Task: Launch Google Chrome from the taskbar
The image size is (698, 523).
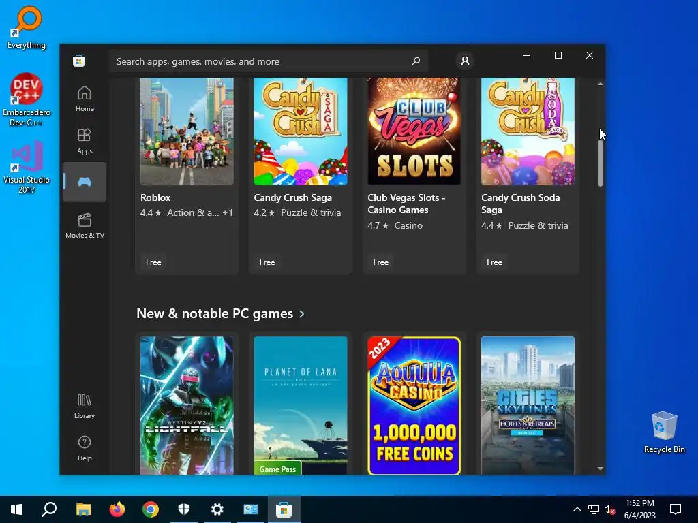Action: pos(151,509)
